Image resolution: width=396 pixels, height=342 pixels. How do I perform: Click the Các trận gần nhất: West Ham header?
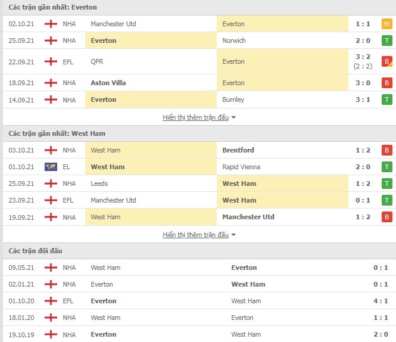tap(57, 133)
